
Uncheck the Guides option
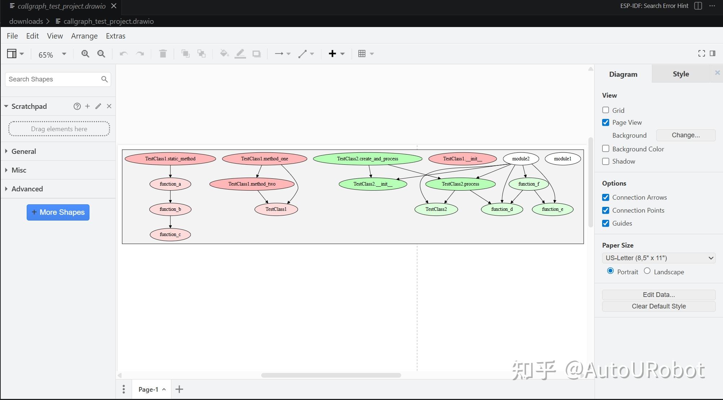pos(606,223)
